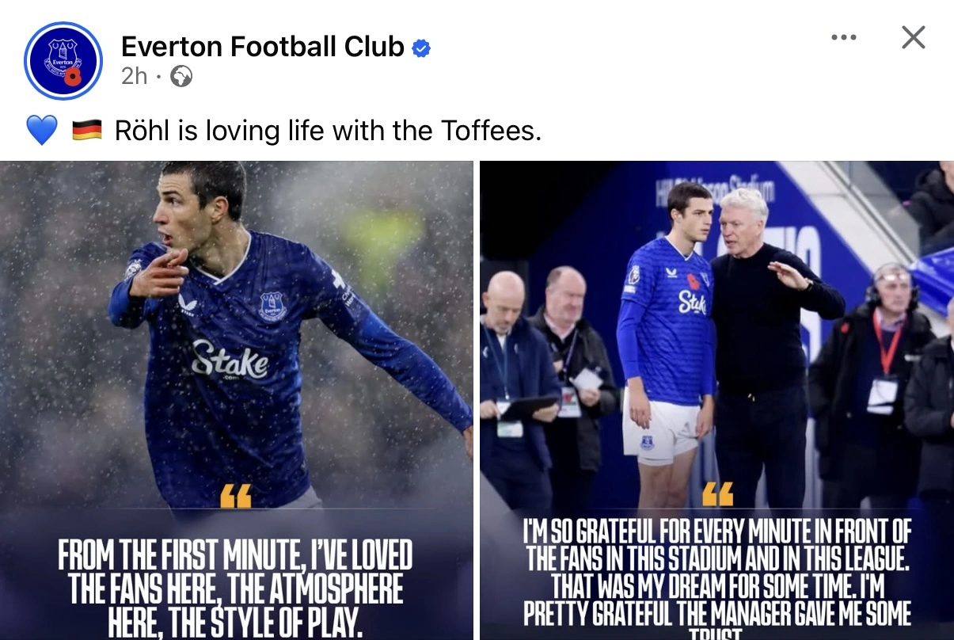
Task: Click the blue heart emoji in caption
Action: click(x=41, y=130)
